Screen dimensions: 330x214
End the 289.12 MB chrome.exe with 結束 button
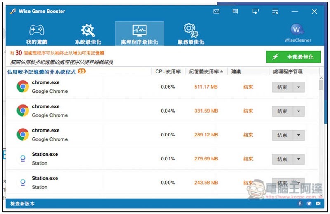pyautogui.click(x=282, y=135)
